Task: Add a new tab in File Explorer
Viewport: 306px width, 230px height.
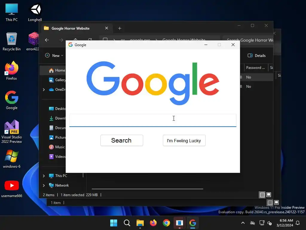Action: [x=120, y=28]
